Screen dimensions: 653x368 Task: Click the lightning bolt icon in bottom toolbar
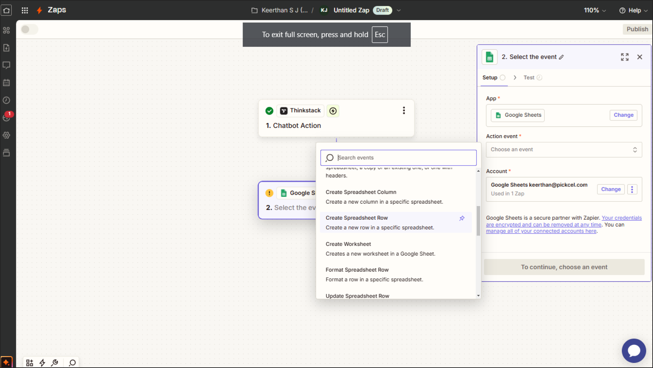point(42,363)
